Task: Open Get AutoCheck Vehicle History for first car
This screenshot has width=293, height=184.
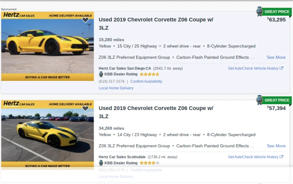Action: tap(253, 68)
